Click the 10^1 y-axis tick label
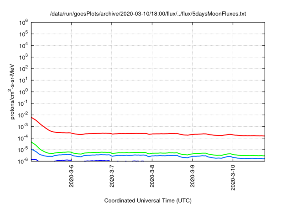Screen dimensions: 292x205 tap(23, 80)
